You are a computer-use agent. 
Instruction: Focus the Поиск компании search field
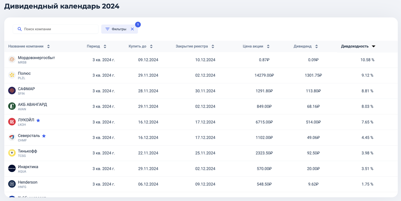(x=58, y=29)
